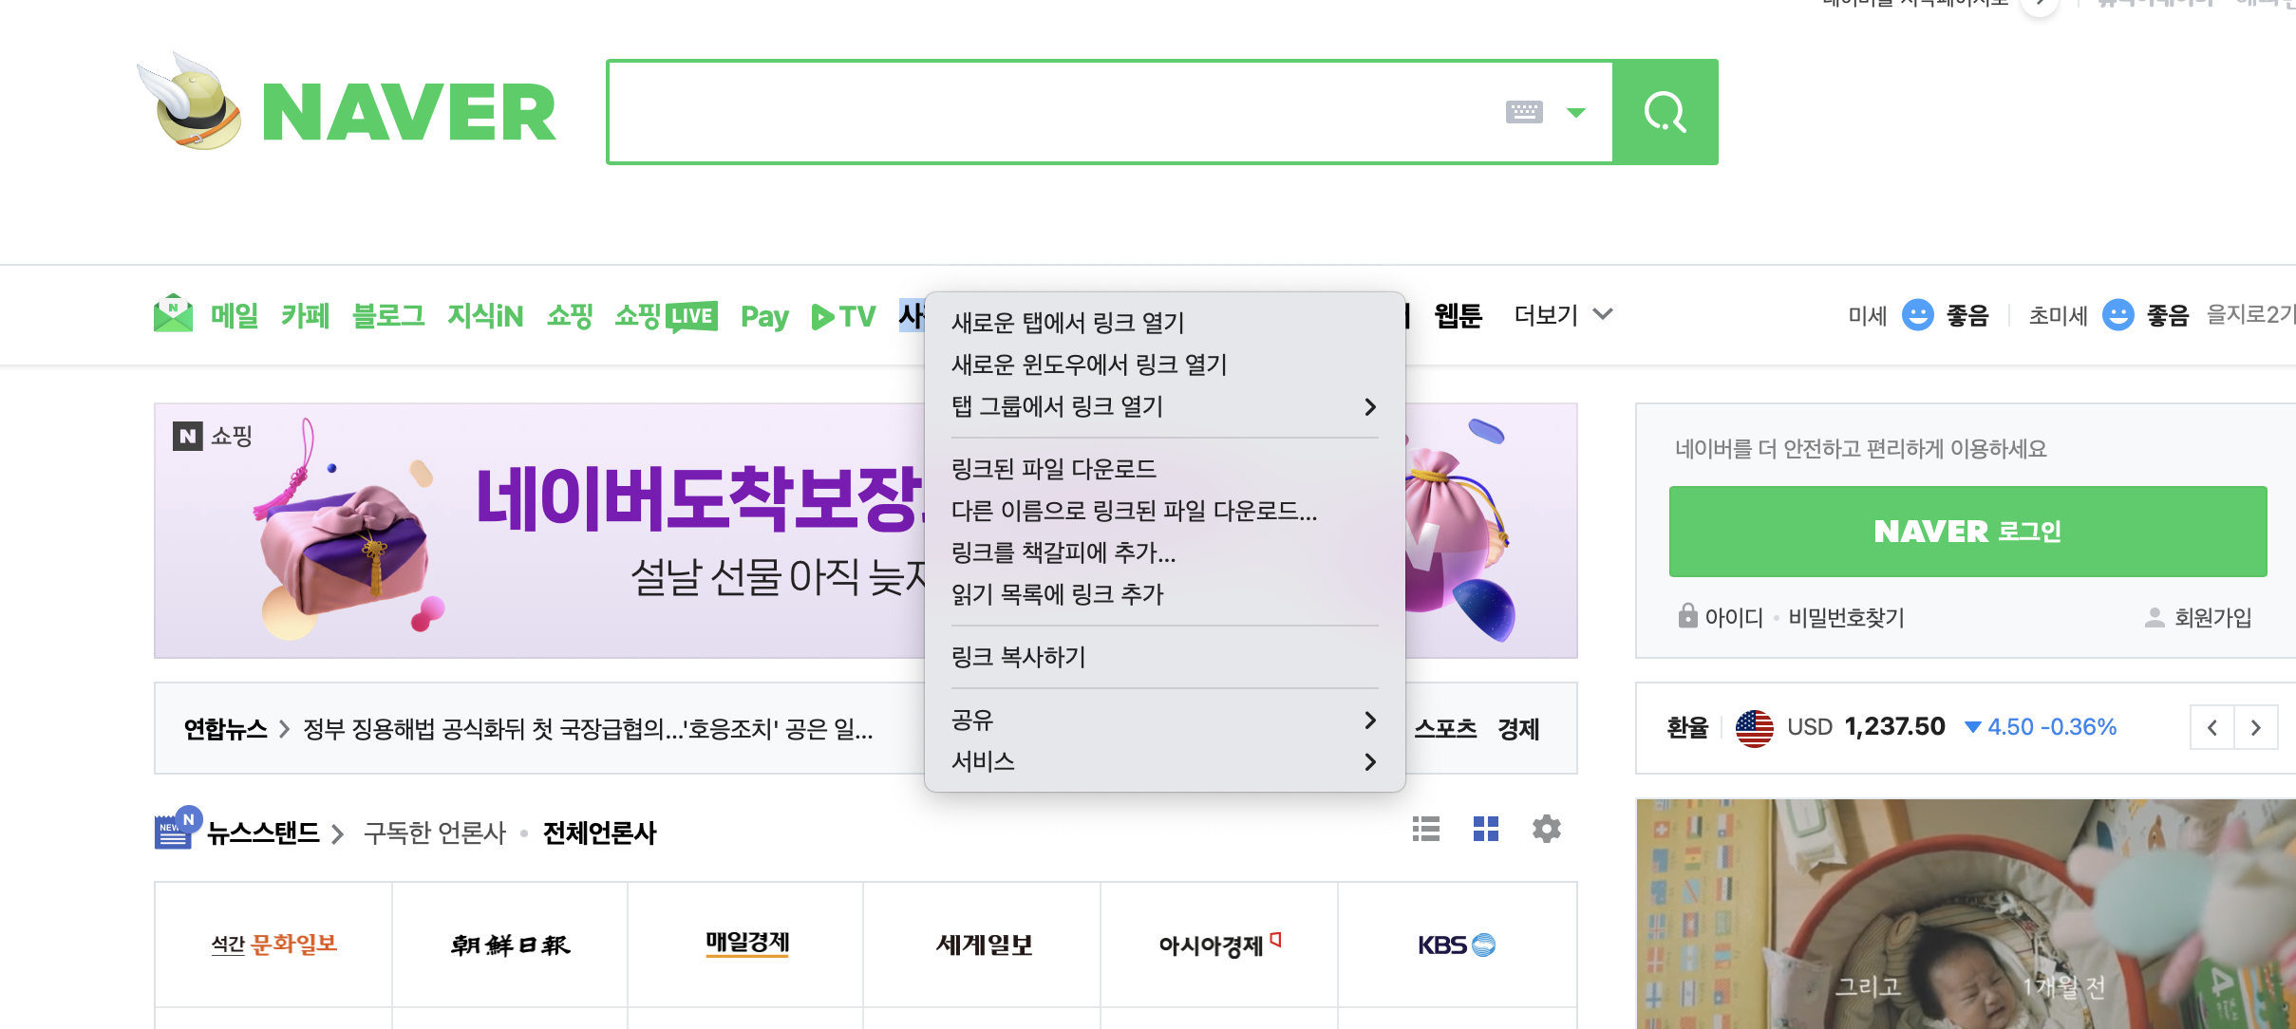The width and height of the screenshot is (2296, 1029).
Task: Choose 새로운 윈도우에서 링크 열기
Action: point(1165,365)
